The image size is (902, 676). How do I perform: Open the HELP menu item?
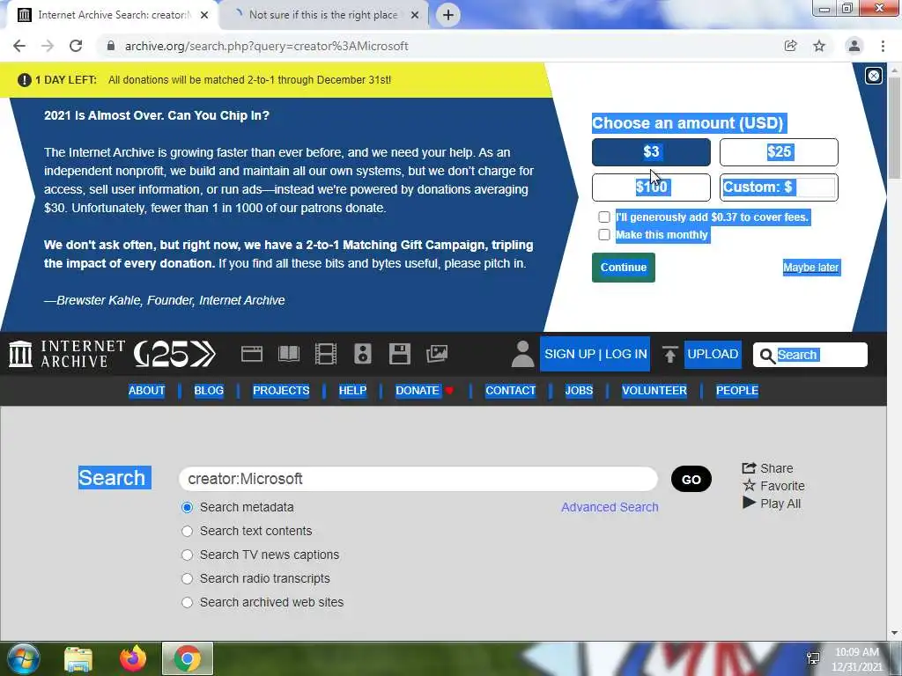[x=352, y=390]
